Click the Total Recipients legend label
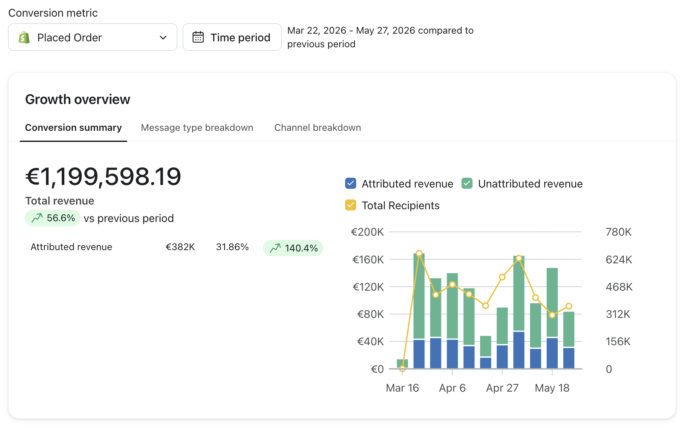 coord(401,205)
